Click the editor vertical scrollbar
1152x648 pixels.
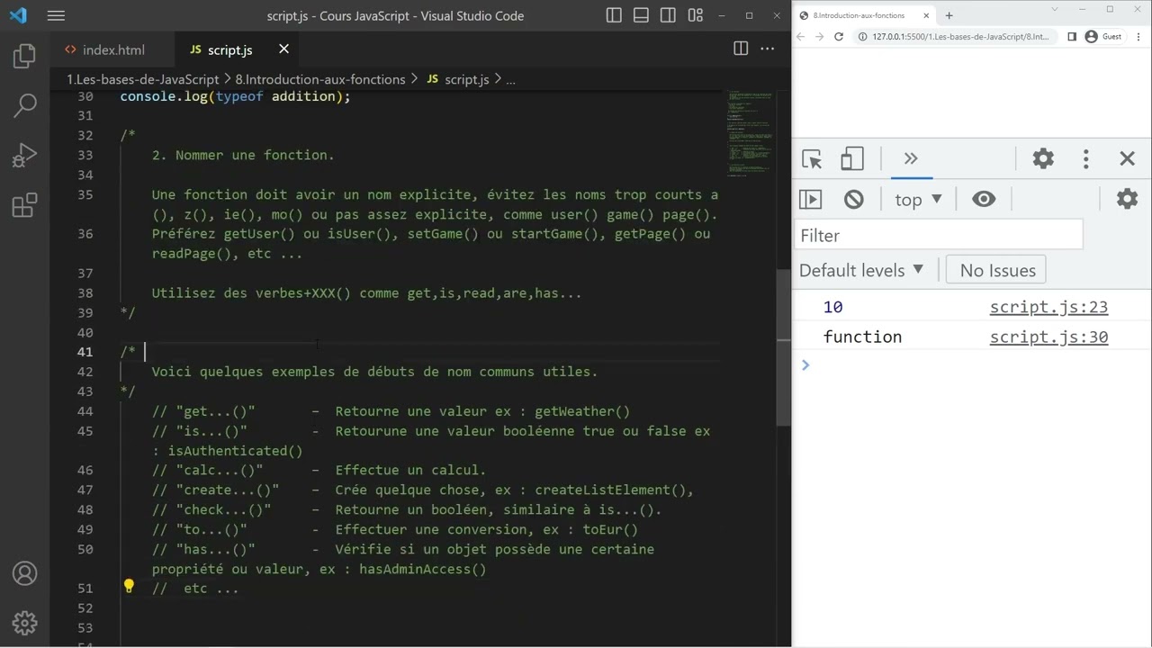point(783,346)
